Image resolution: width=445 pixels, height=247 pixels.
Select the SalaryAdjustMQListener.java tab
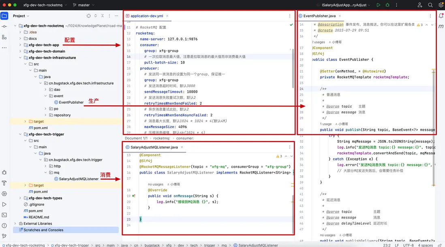coord(154,147)
